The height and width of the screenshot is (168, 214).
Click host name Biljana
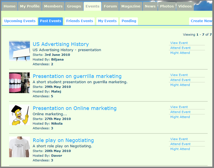tap(57, 59)
